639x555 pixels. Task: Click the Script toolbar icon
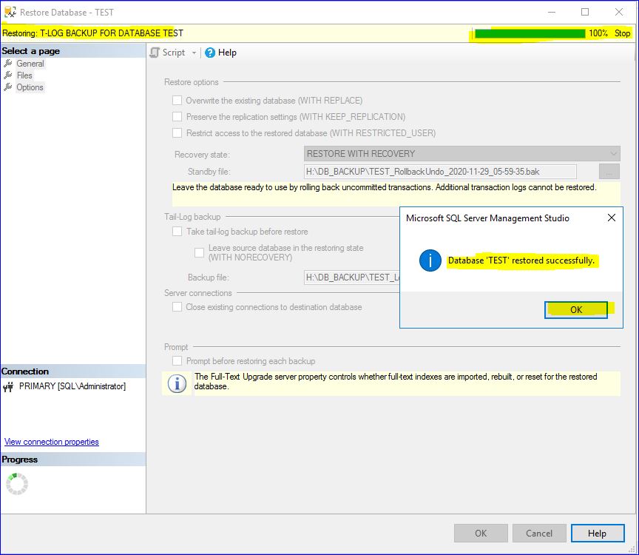coord(155,53)
